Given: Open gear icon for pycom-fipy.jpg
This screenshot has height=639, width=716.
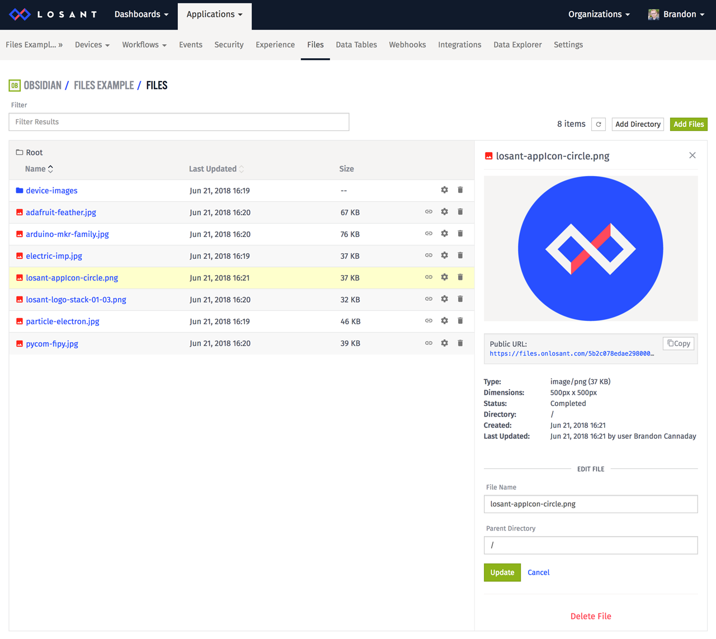Looking at the screenshot, I should pos(444,343).
